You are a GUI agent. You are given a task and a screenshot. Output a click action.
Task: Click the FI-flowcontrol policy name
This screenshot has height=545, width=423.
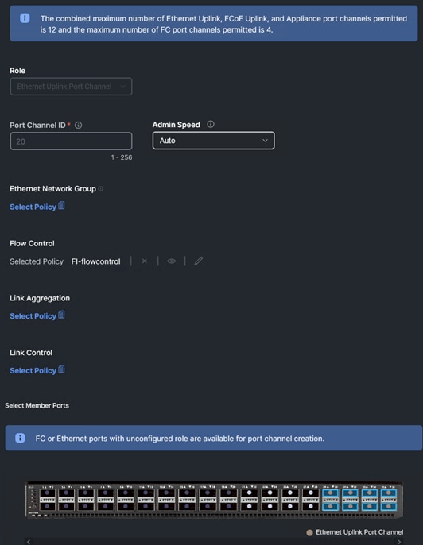coord(95,261)
